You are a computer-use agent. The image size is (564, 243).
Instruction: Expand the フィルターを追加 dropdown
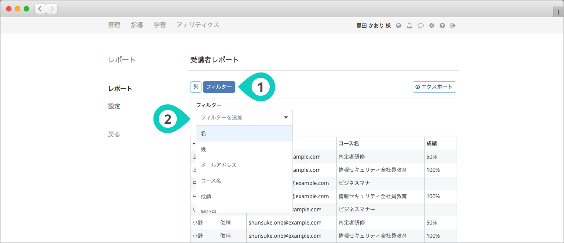(x=244, y=118)
